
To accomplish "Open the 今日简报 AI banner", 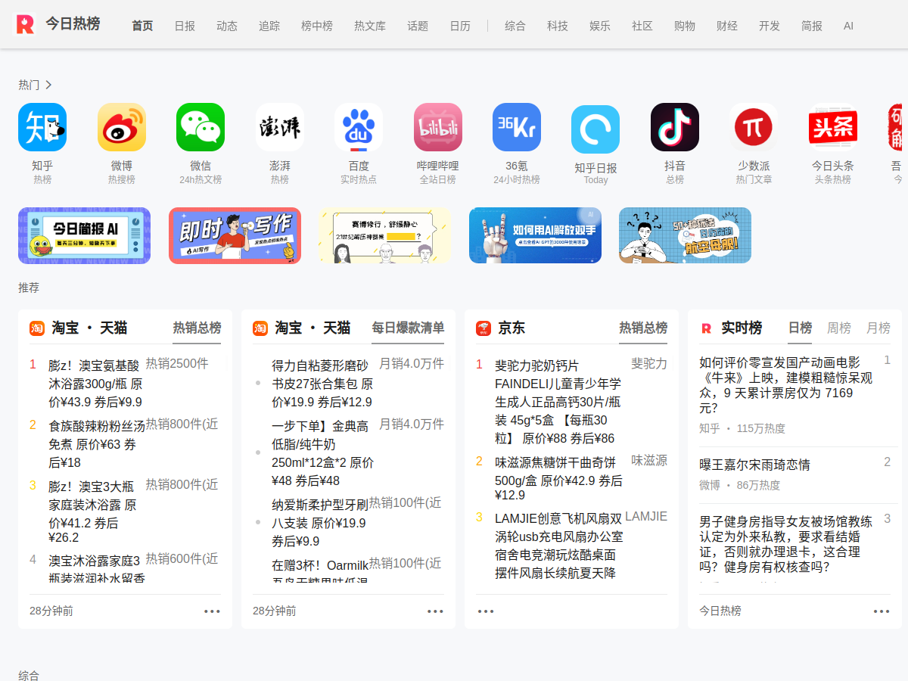I will point(84,235).
